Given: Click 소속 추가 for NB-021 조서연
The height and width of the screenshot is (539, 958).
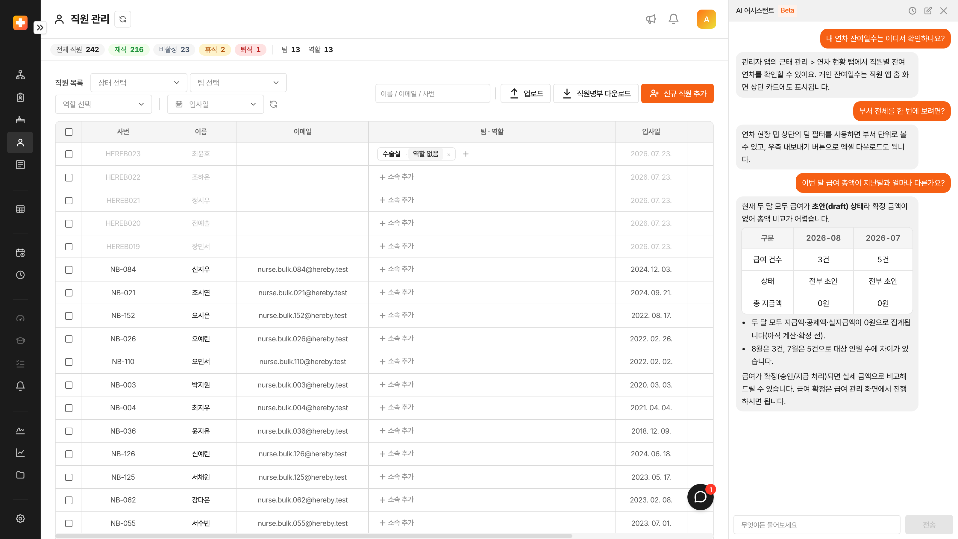Looking at the screenshot, I should [396, 292].
